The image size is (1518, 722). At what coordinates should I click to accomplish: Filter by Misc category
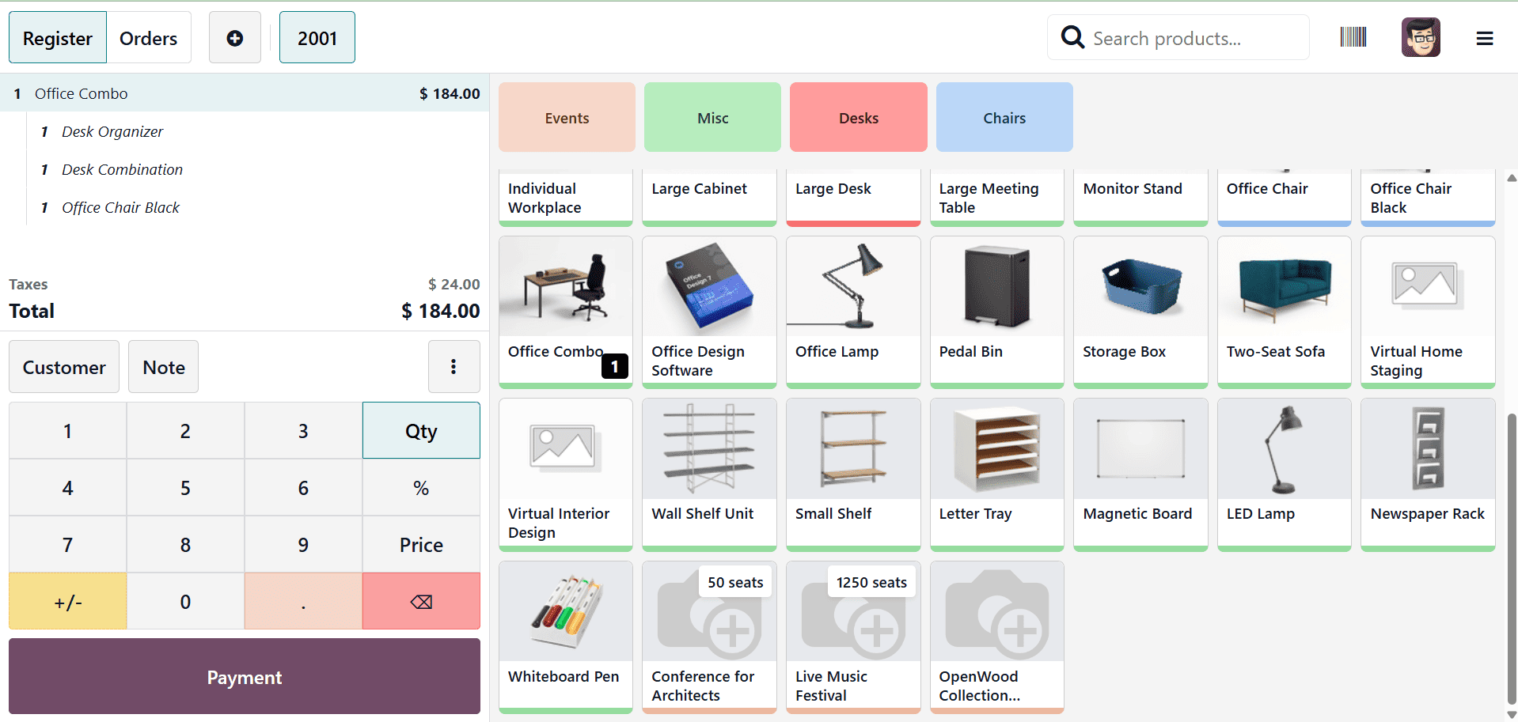coord(712,117)
